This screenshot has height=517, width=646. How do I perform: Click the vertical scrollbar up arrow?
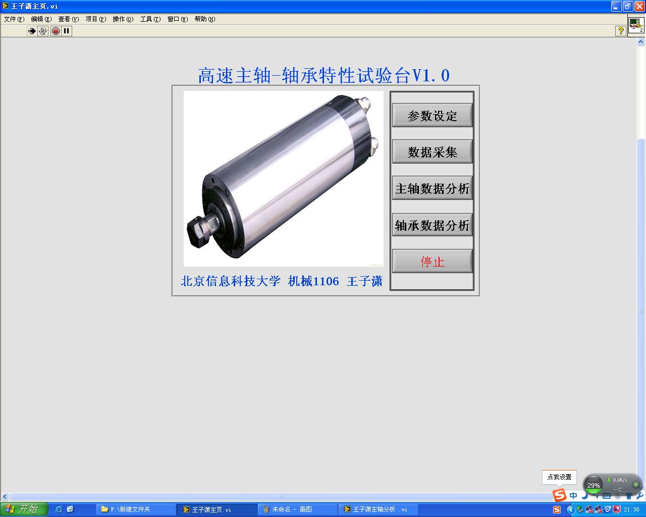(x=641, y=42)
